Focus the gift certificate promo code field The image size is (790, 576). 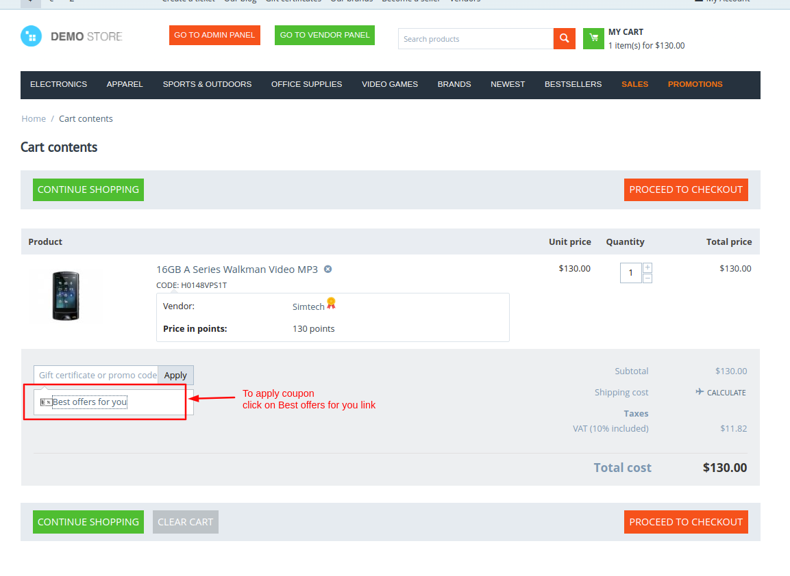[x=96, y=375]
